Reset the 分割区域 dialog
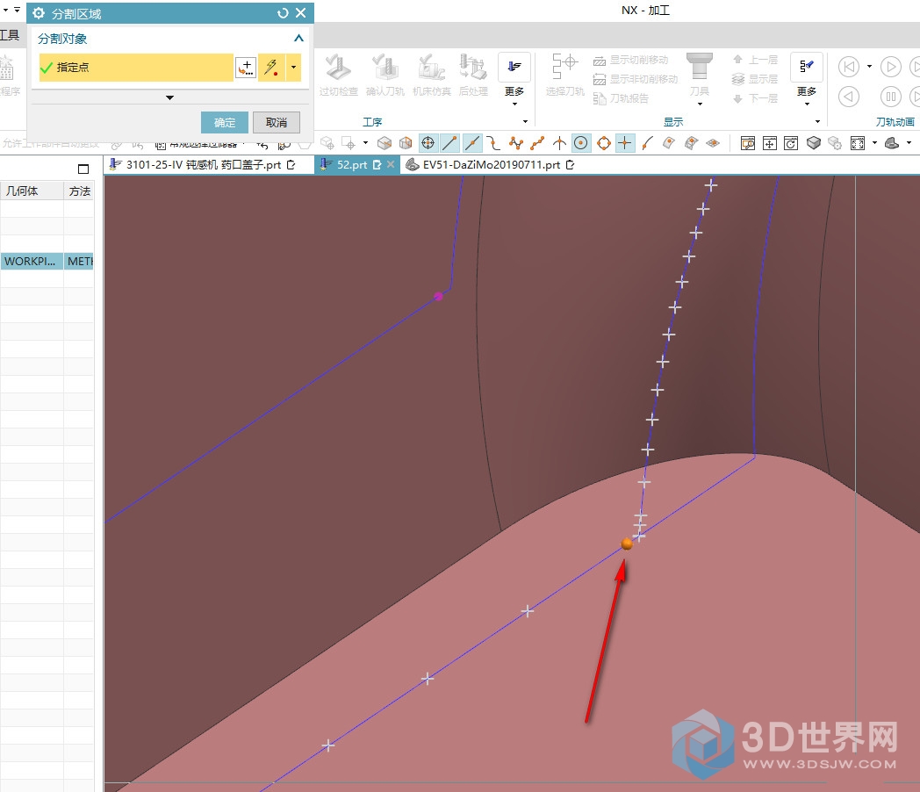 [x=283, y=13]
